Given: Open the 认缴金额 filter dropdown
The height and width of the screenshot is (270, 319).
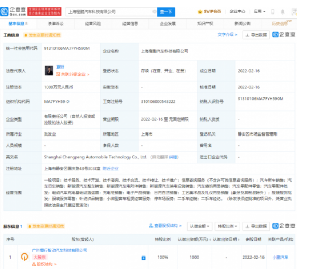Looking at the screenshot, I should coord(200,226).
